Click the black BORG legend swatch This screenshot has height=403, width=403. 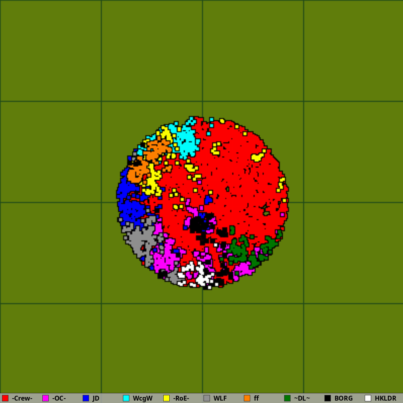pyautogui.click(x=328, y=398)
